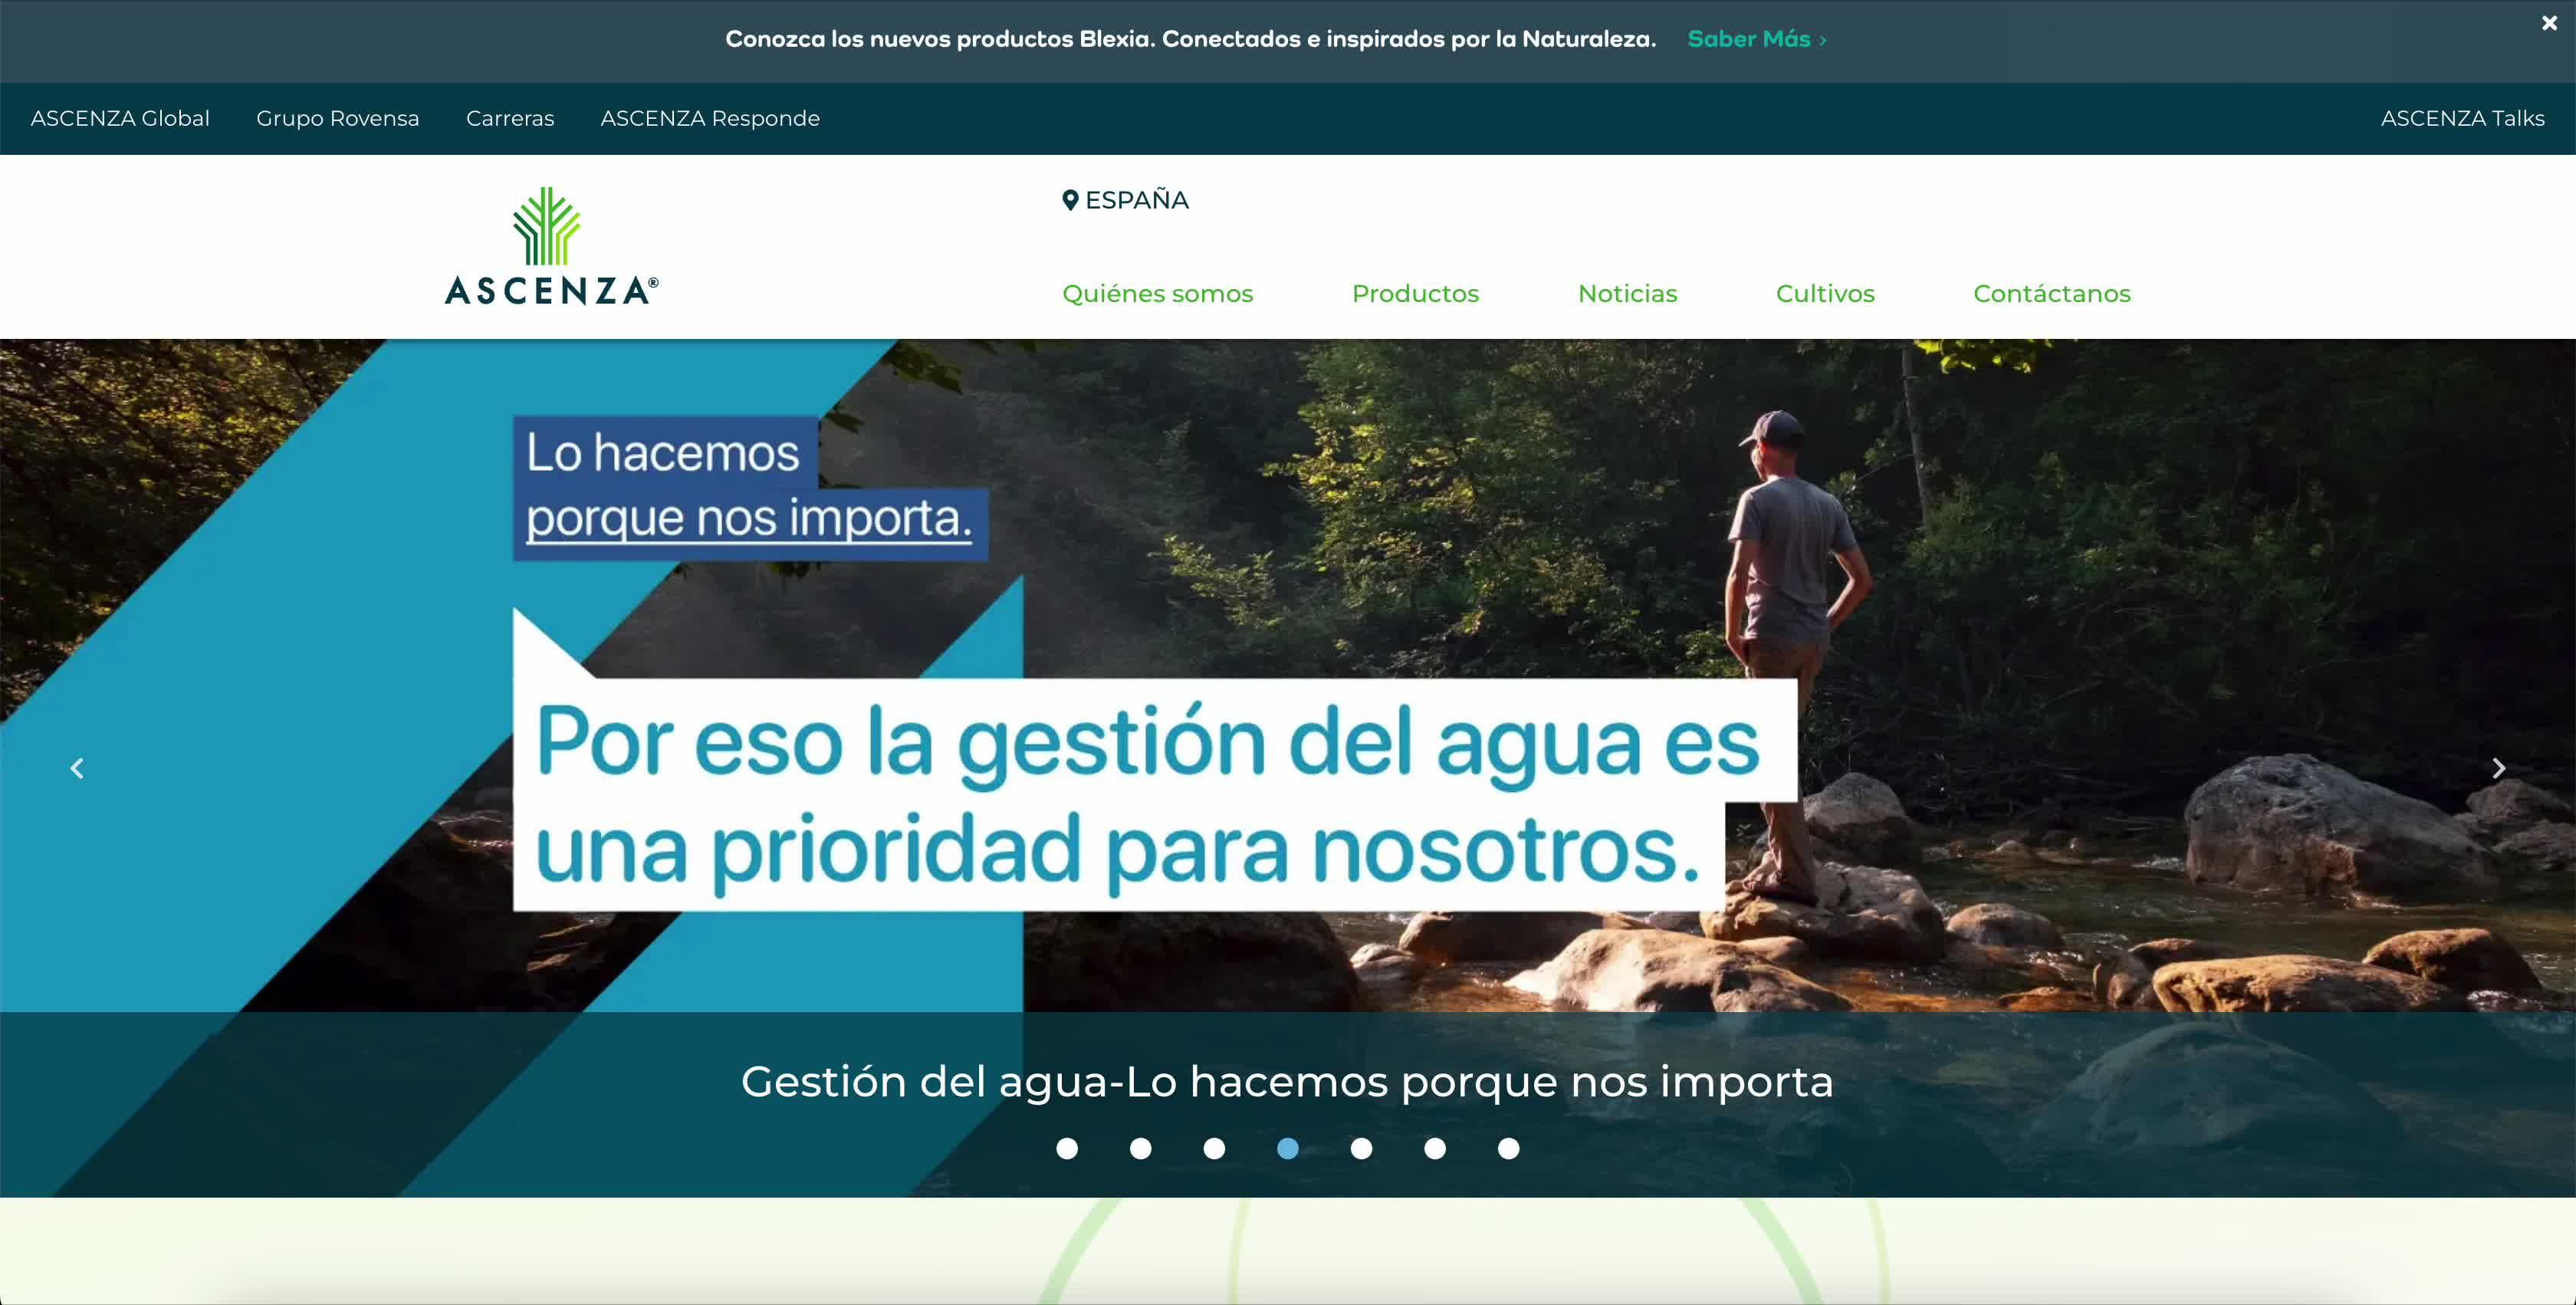Image resolution: width=2576 pixels, height=1305 pixels.
Task: Go to Noticias section
Action: click(x=1627, y=293)
